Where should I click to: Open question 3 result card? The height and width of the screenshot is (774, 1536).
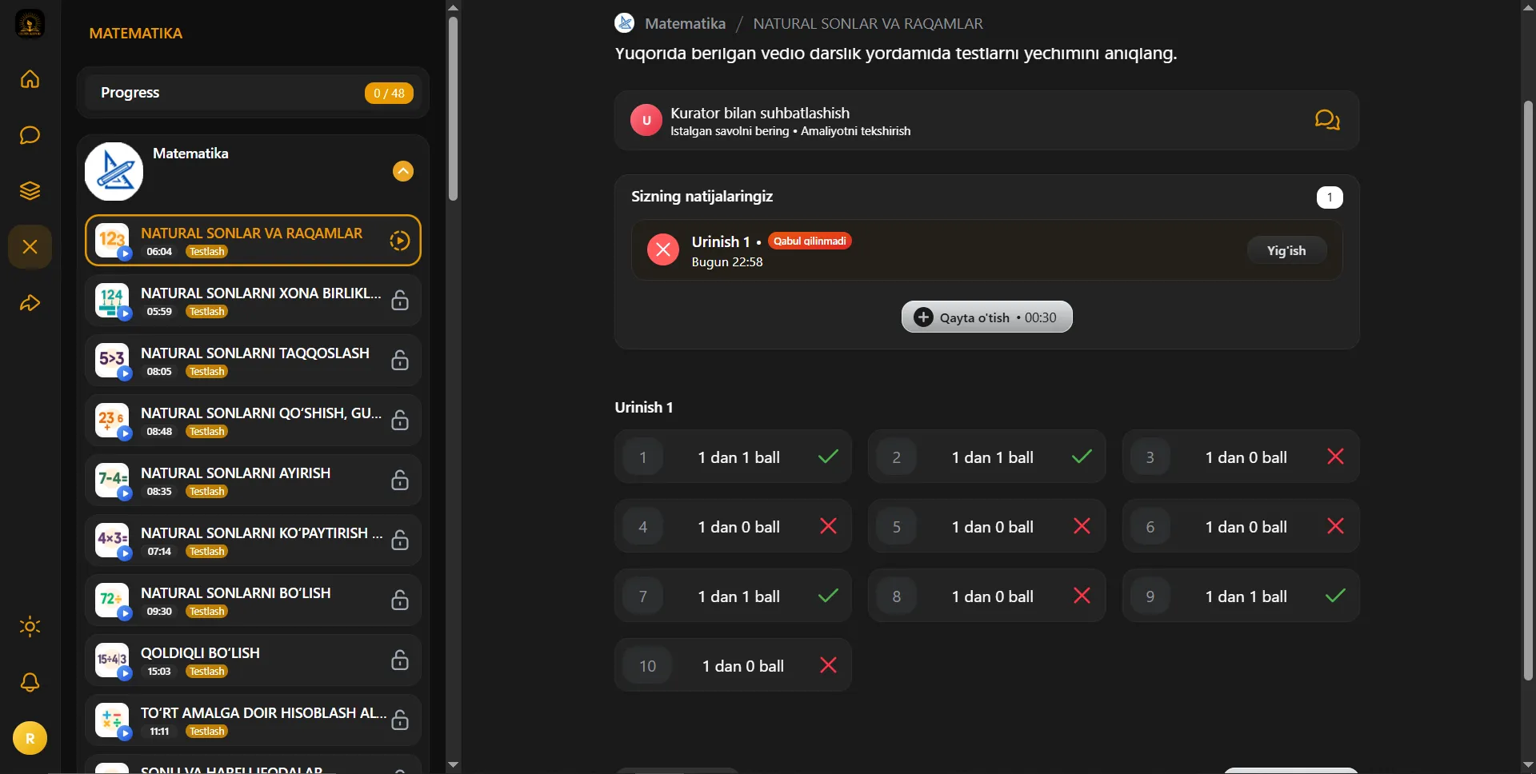(x=1241, y=457)
